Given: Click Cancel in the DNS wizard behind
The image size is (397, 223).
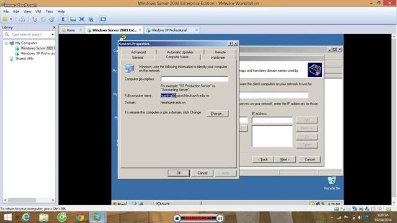Looking at the screenshot, I should (310, 160).
